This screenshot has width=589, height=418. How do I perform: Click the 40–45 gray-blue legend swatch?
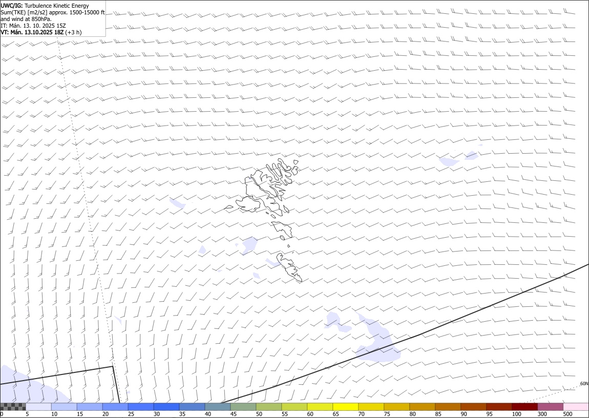[218, 407]
